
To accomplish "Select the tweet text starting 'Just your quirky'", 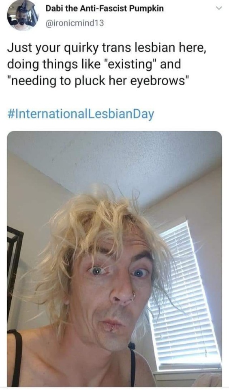I will (x=107, y=64).
